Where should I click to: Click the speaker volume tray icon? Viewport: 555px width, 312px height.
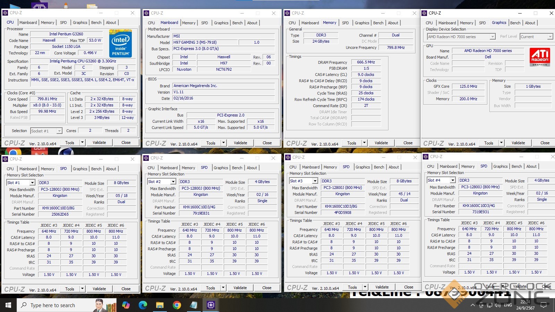tap(498, 305)
